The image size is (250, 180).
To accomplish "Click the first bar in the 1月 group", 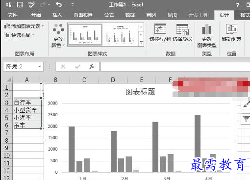I will tap(72, 149).
